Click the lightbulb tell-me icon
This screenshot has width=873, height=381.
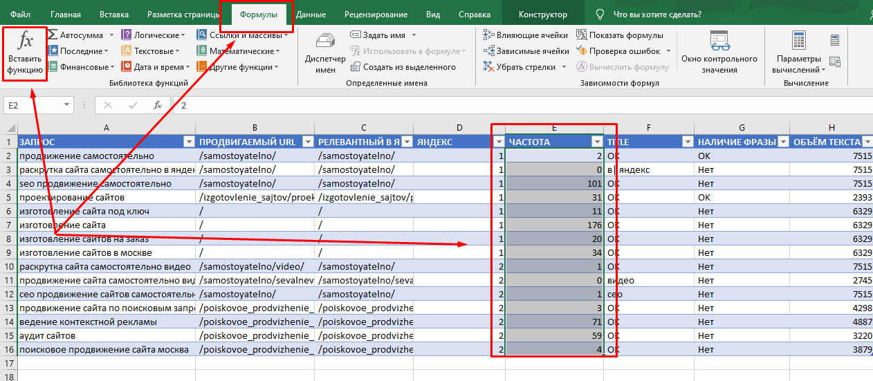[x=600, y=15]
